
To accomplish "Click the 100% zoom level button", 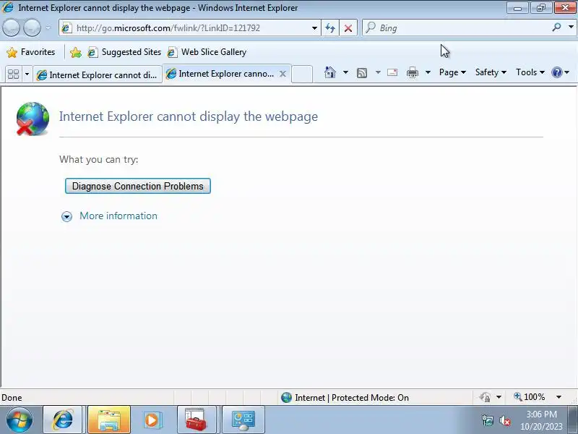I will [530, 397].
